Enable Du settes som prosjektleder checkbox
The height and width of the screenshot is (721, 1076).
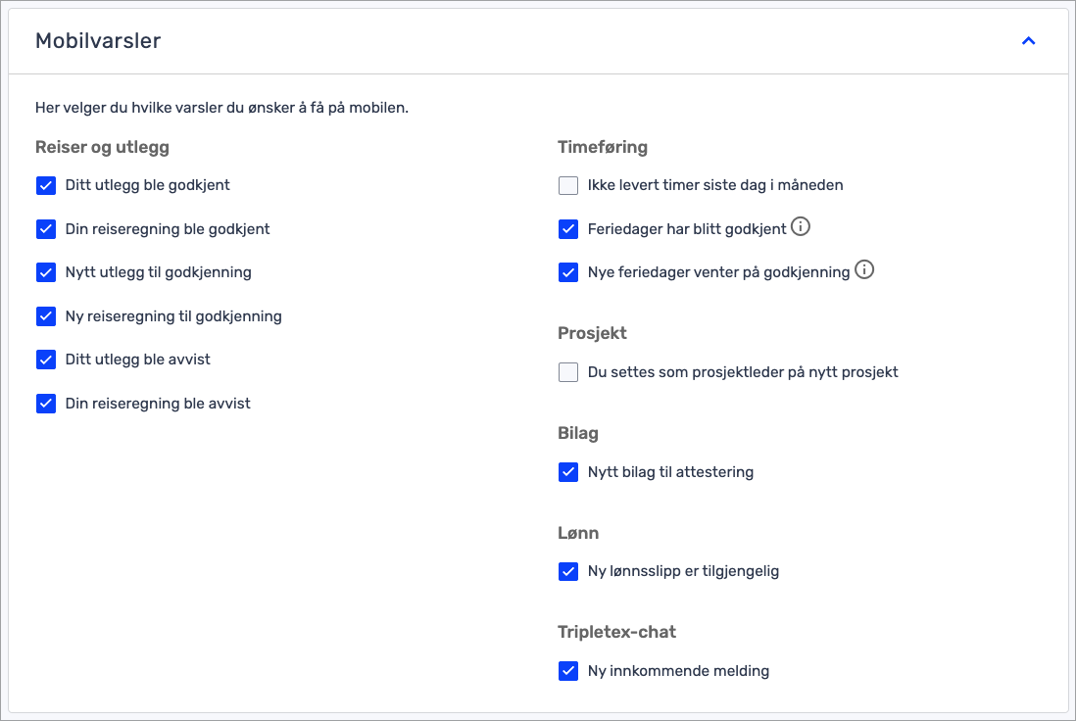click(568, 372)
